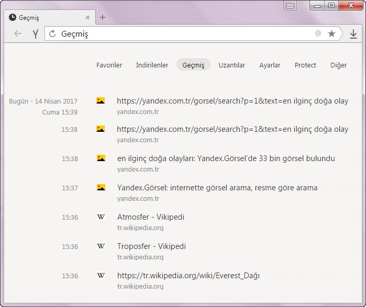Click 'yandex.com.tr' under 15:39 entry
Viewport: 366px width, 307px height.
coord(138,111)
